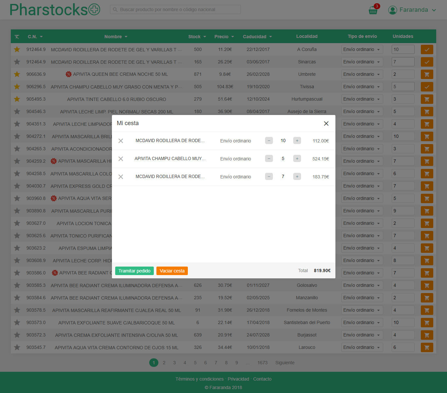Open shipping type dropdown for Umbrete row

coord(362,74)
